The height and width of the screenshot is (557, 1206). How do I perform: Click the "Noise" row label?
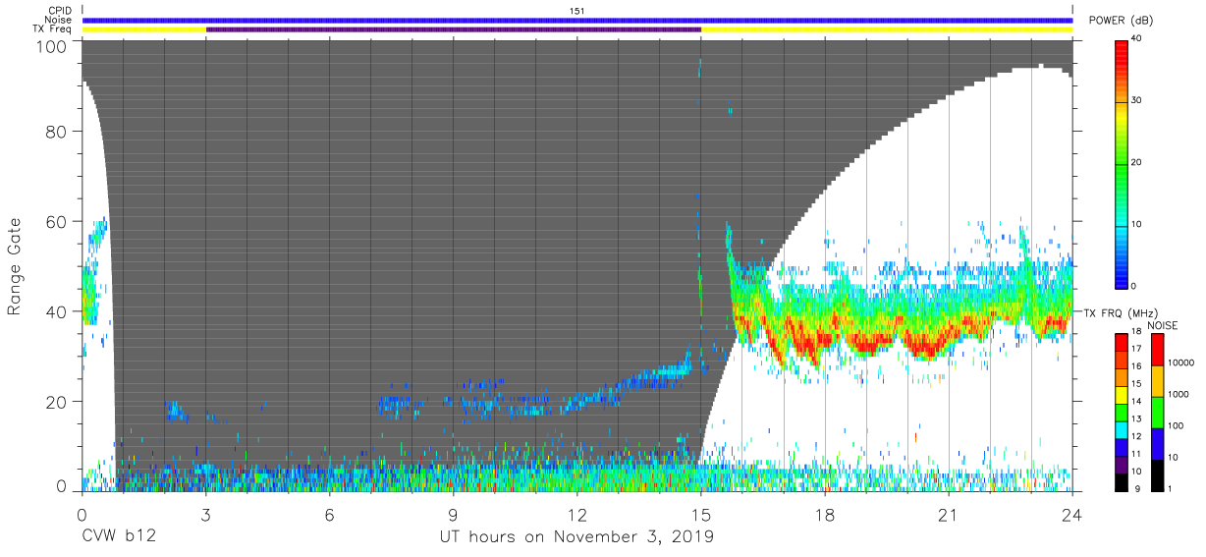59,20
